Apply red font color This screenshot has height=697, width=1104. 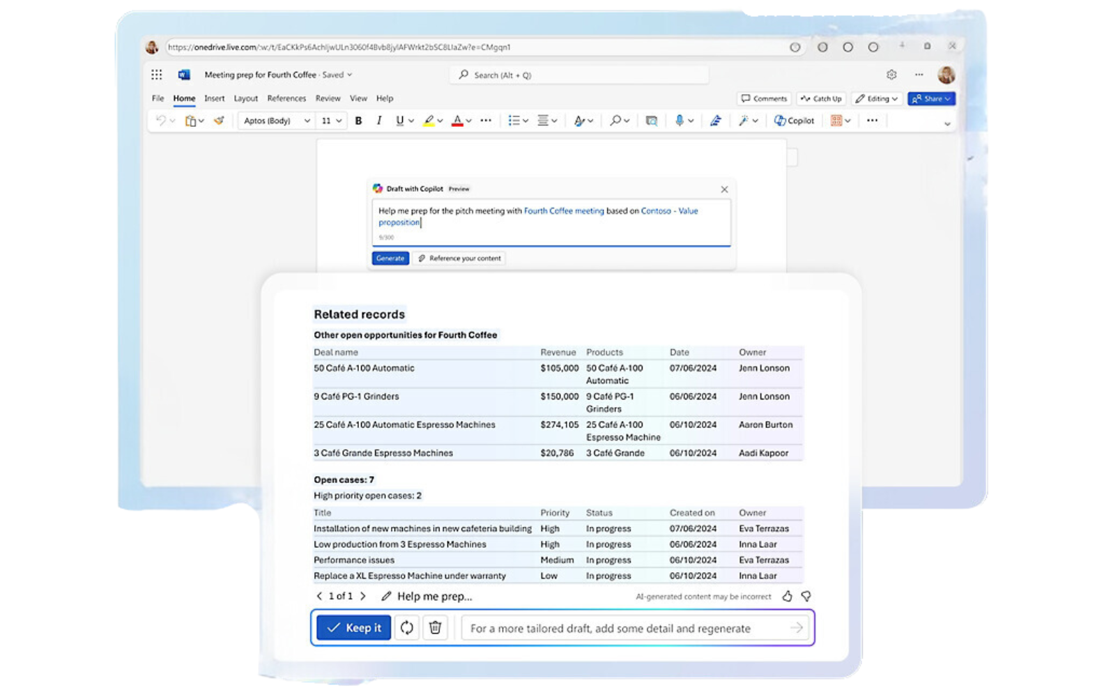[457, 121]
